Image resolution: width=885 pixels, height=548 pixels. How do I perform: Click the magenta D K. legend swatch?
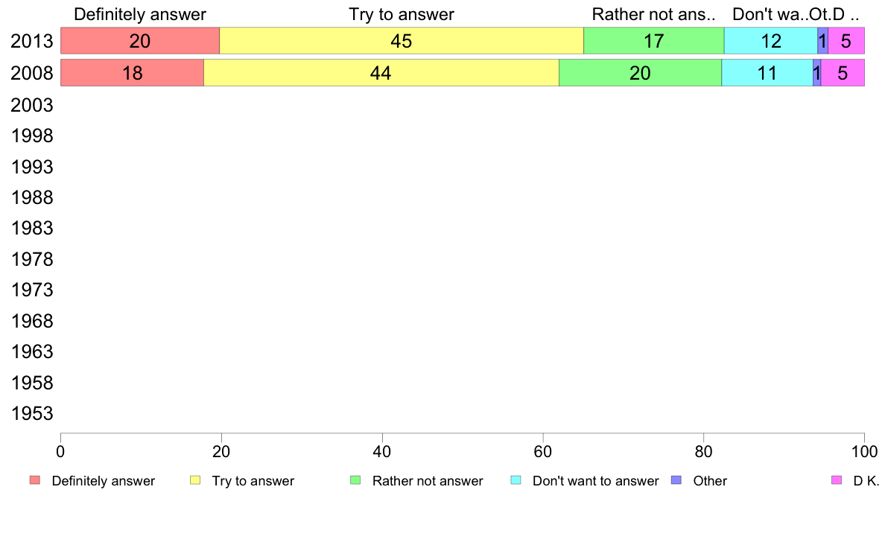pos(837,480)
